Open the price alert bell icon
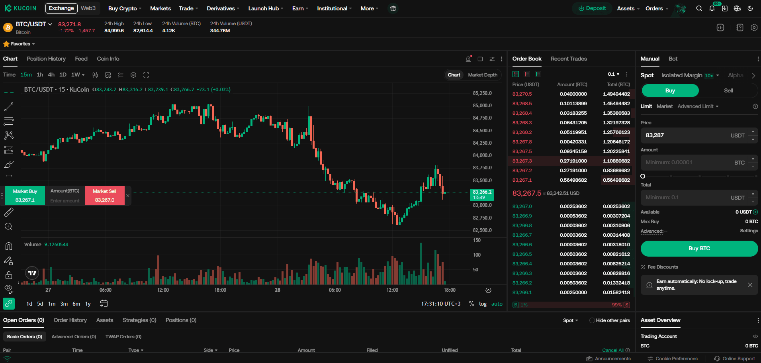This screenshot has width=761, height=363. [468, 59]
